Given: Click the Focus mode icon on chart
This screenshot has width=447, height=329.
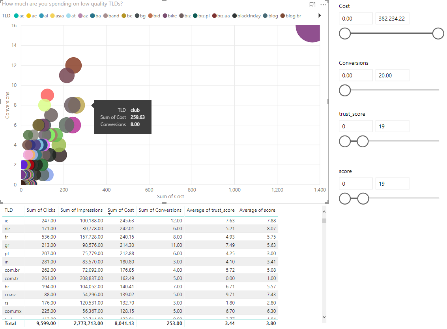Looking at the screenshot, I should click(312, 5).
